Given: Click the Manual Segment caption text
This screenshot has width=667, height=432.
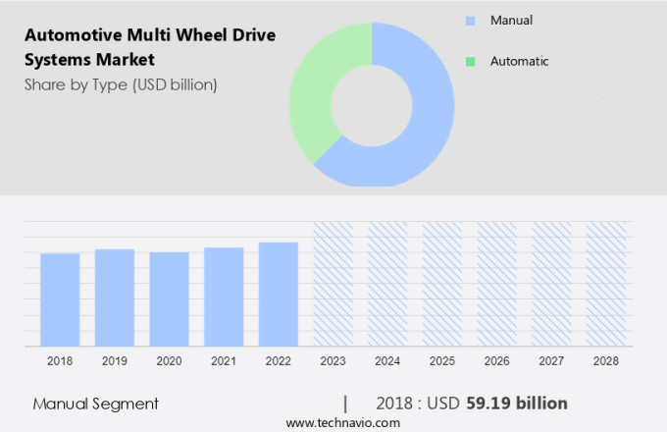Looking at the screenshot, I should pos(95,404).
